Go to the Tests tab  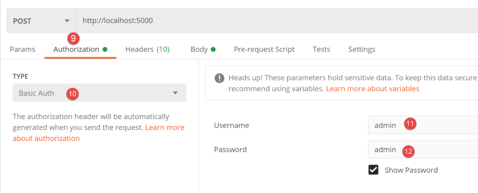coord(321,50)
